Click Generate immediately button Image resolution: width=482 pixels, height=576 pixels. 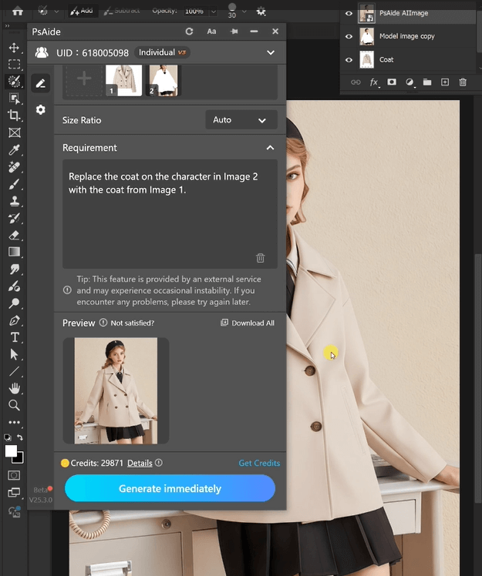(x=170, y=488)
